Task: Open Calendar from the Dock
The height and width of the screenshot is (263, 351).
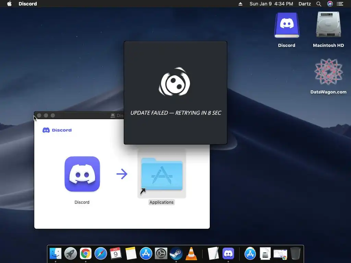Action: click(x=116, y=254)
